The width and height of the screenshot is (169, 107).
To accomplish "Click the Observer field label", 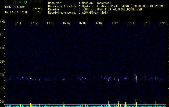I will 55,3.
